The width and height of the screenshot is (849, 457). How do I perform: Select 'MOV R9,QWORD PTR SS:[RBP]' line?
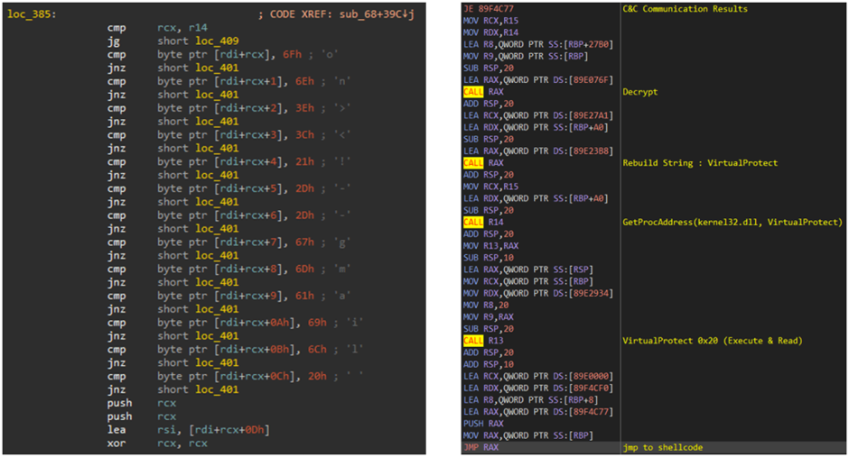[526, 56]
